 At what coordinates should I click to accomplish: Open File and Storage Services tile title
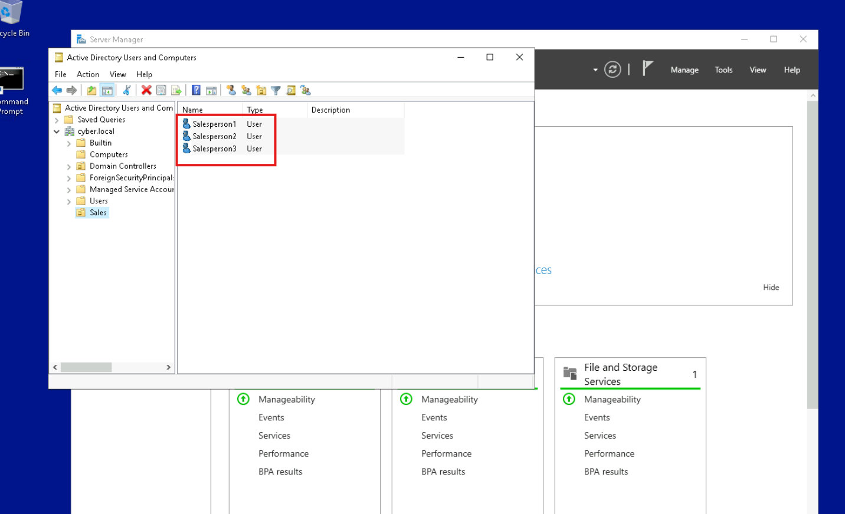click(x=621, y=374)
